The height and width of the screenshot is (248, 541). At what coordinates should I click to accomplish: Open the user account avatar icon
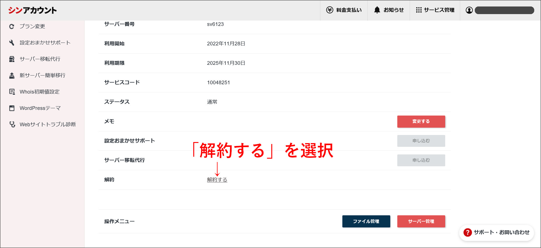pyautogui.click(x=469, y=10)
